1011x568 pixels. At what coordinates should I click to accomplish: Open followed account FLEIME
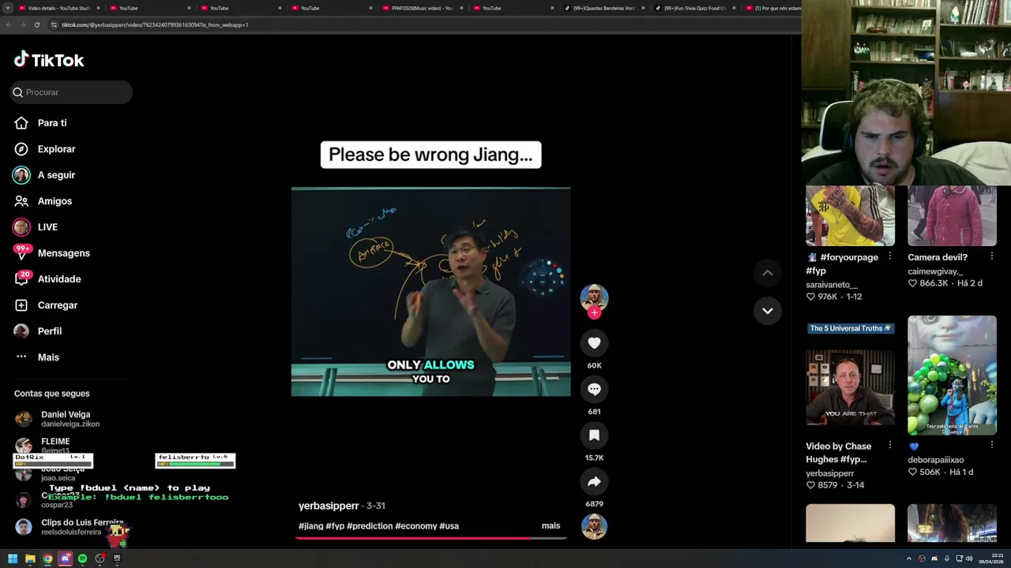(55, 445)
